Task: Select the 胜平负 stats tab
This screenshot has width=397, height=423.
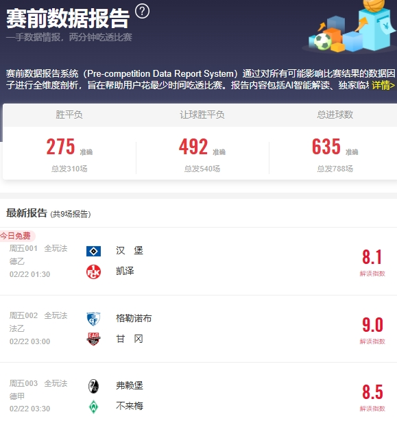Action: [69, 114]
